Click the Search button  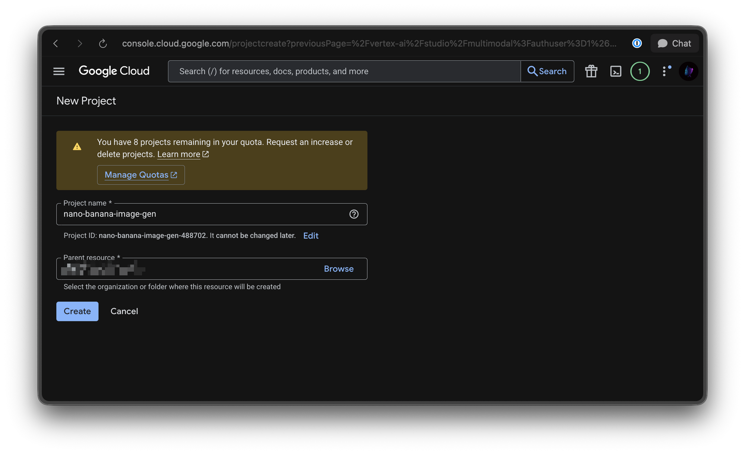coord(547,71)
